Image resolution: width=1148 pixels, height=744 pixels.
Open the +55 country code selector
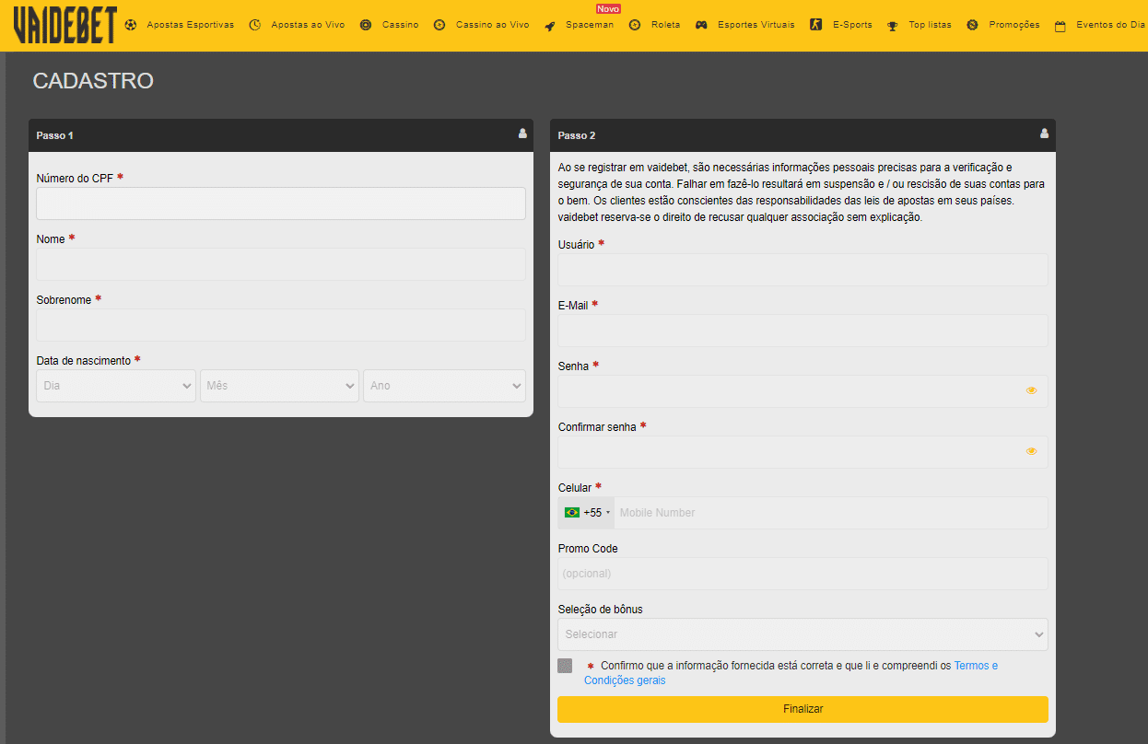coord(587,513)
